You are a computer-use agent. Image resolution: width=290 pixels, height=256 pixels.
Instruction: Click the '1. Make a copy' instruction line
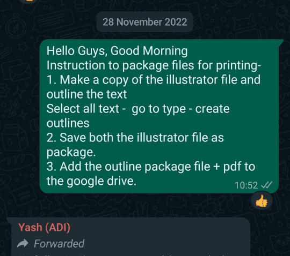tap(154, 80)
